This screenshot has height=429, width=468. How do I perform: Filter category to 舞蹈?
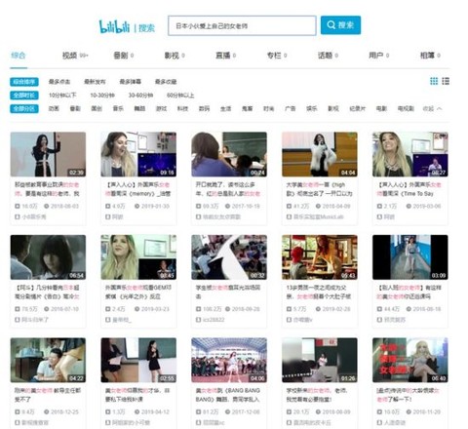pyautogui.click(x=139, y=108)
